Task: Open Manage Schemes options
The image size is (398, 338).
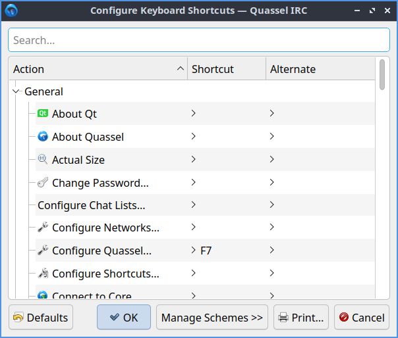Action: pyautogui.click(x=212, y=318)
